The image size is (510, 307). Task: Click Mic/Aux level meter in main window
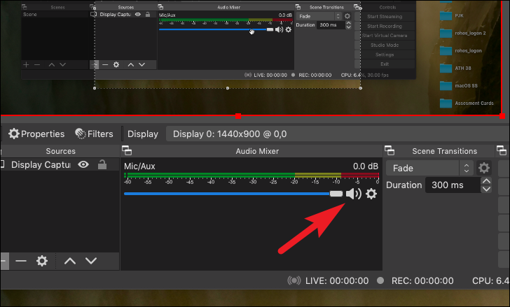pos(251,176)
